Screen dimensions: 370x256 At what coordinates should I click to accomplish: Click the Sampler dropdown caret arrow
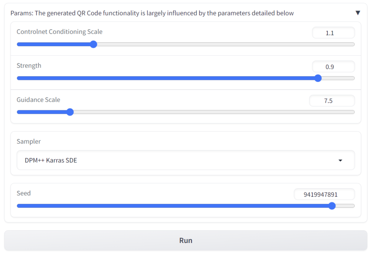[340, 161]
